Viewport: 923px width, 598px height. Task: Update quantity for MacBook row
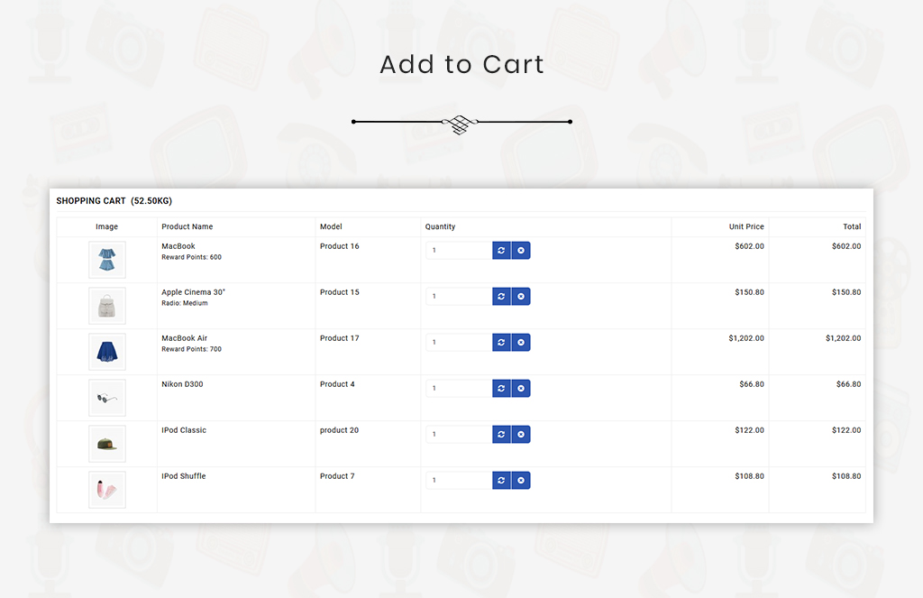501,251
